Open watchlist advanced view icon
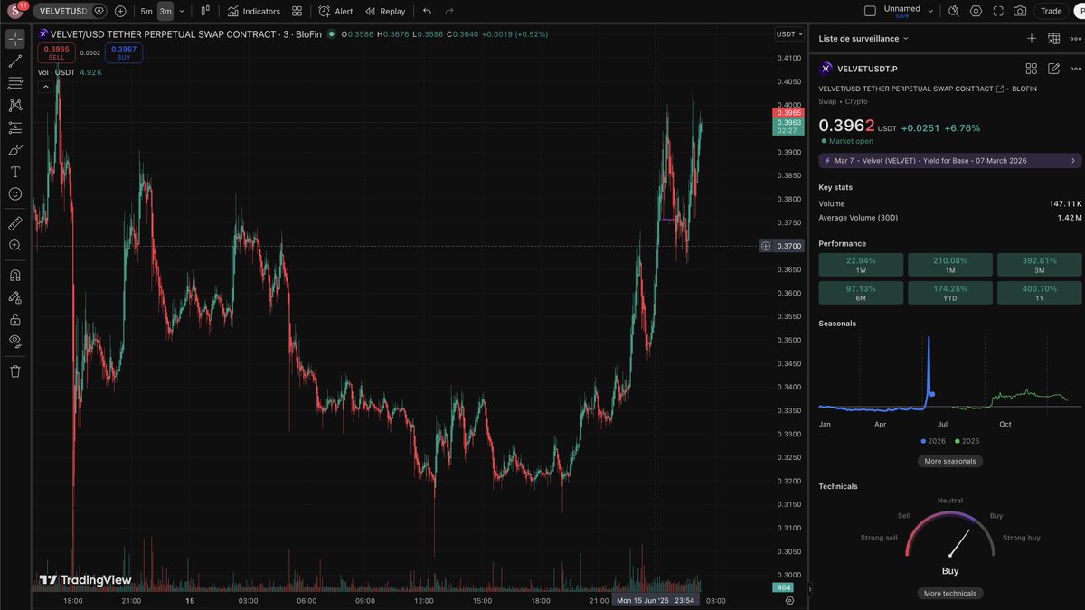The height and width of the screenshot is (610, 1085). pos(1053,38)
